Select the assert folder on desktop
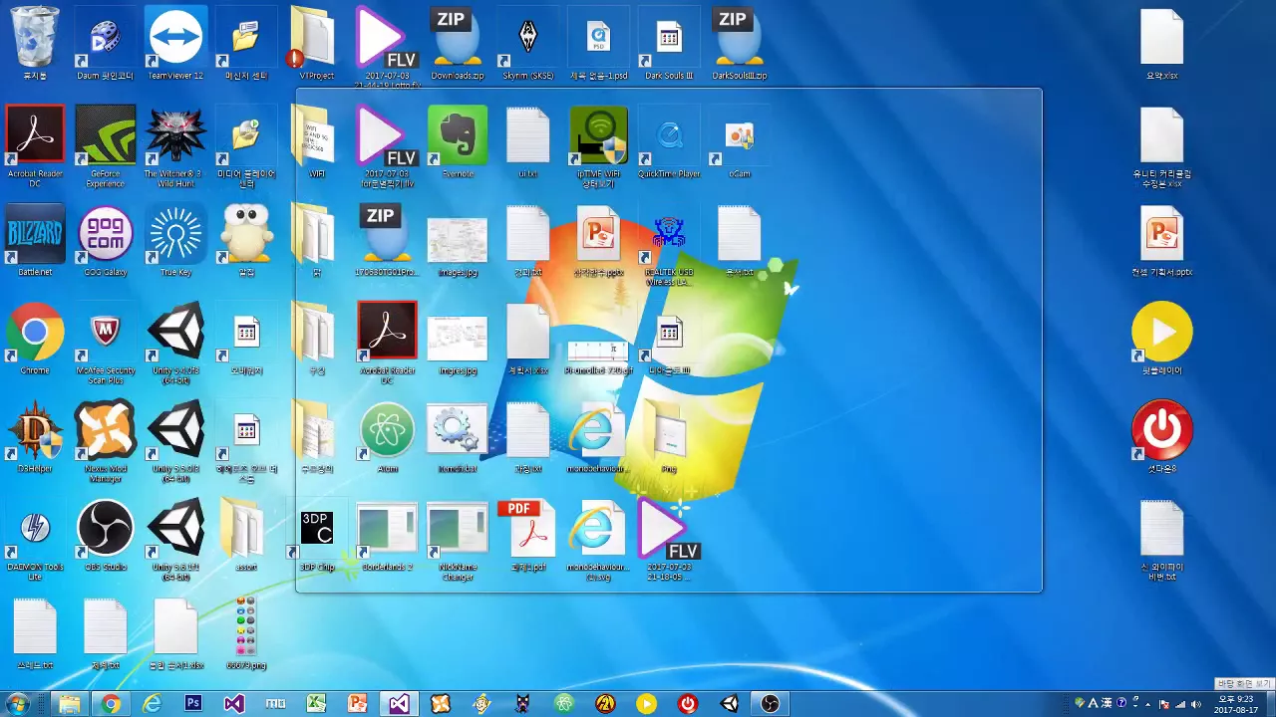This screenshot has height=717, width=1276. [246, 535]
